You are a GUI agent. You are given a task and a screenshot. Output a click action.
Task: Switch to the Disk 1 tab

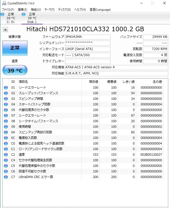[x=32, y=18]
